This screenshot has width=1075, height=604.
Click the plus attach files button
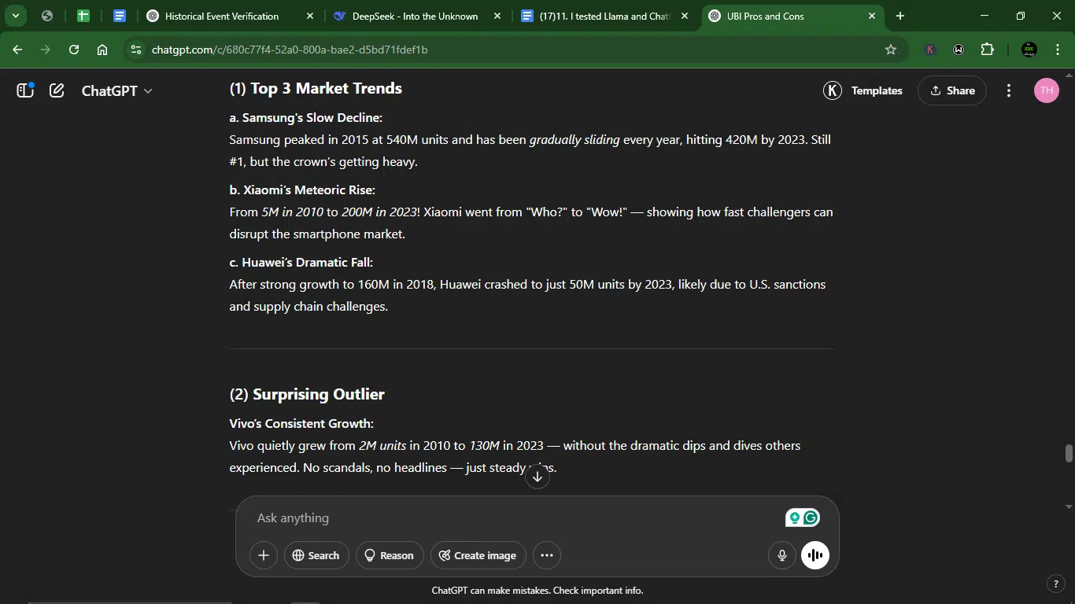point(264,555)
